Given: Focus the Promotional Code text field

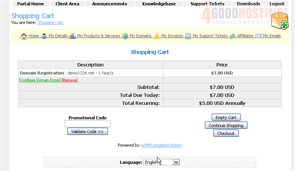Looking at the screenshot, I should [x=87, y=124].
